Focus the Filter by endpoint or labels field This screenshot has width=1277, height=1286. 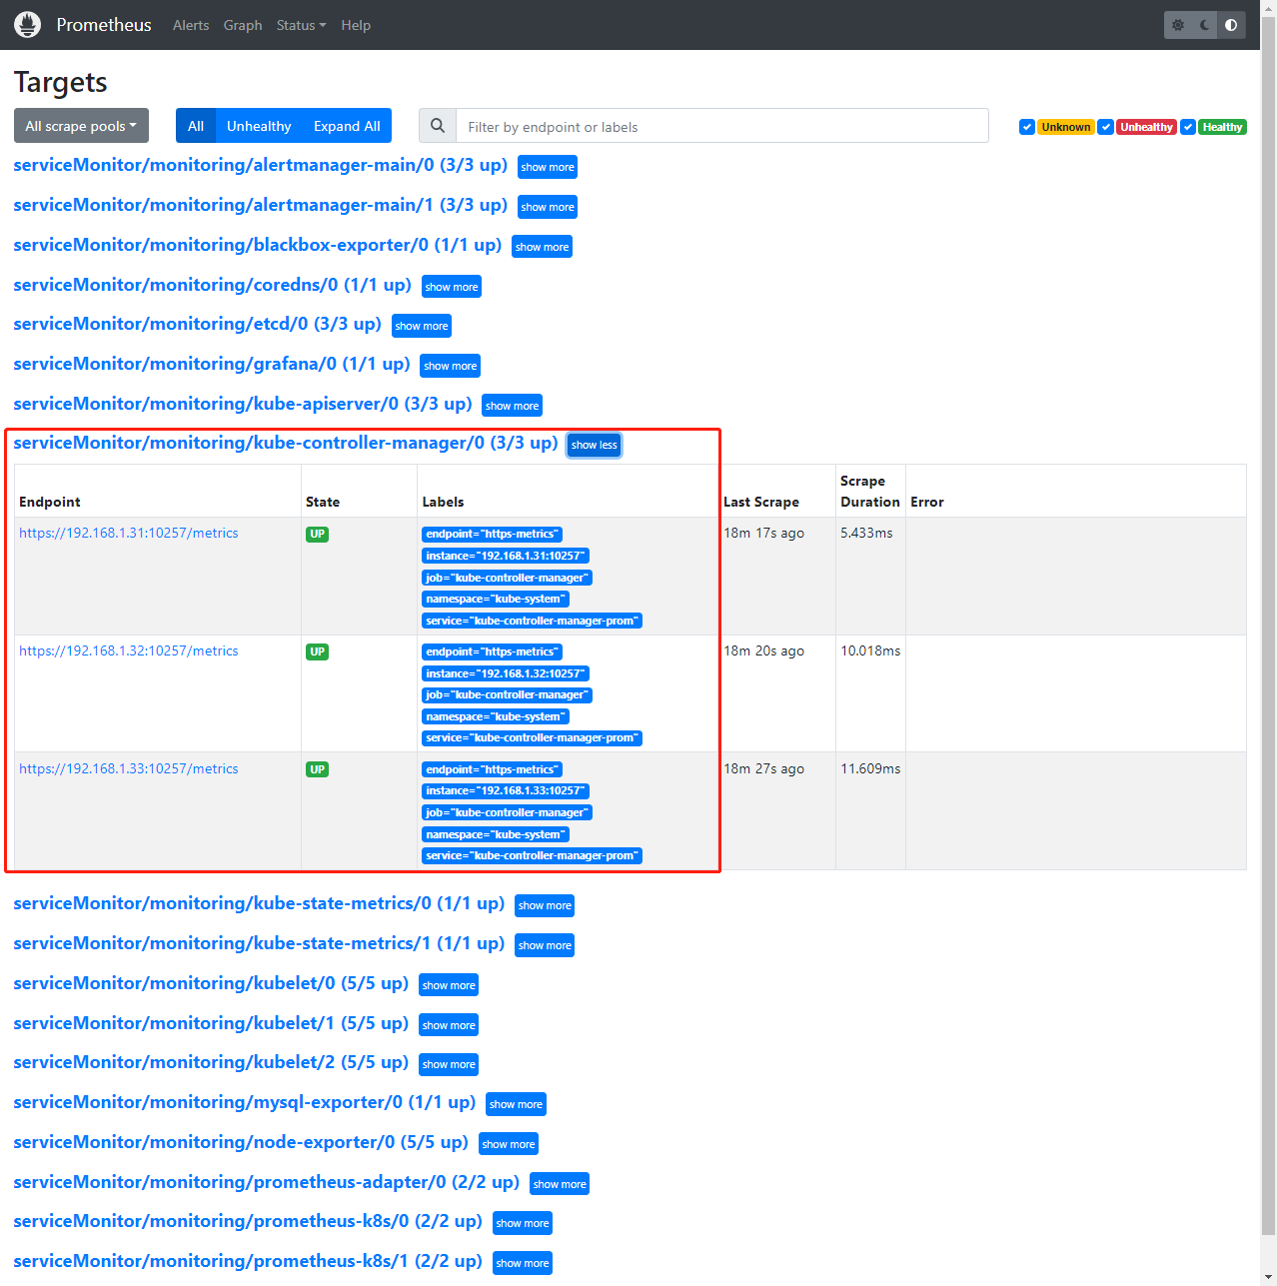coord(722,126)
